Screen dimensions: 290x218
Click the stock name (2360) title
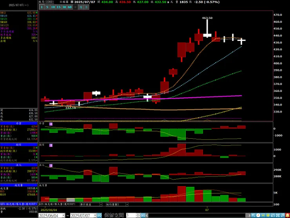(46, 2)
